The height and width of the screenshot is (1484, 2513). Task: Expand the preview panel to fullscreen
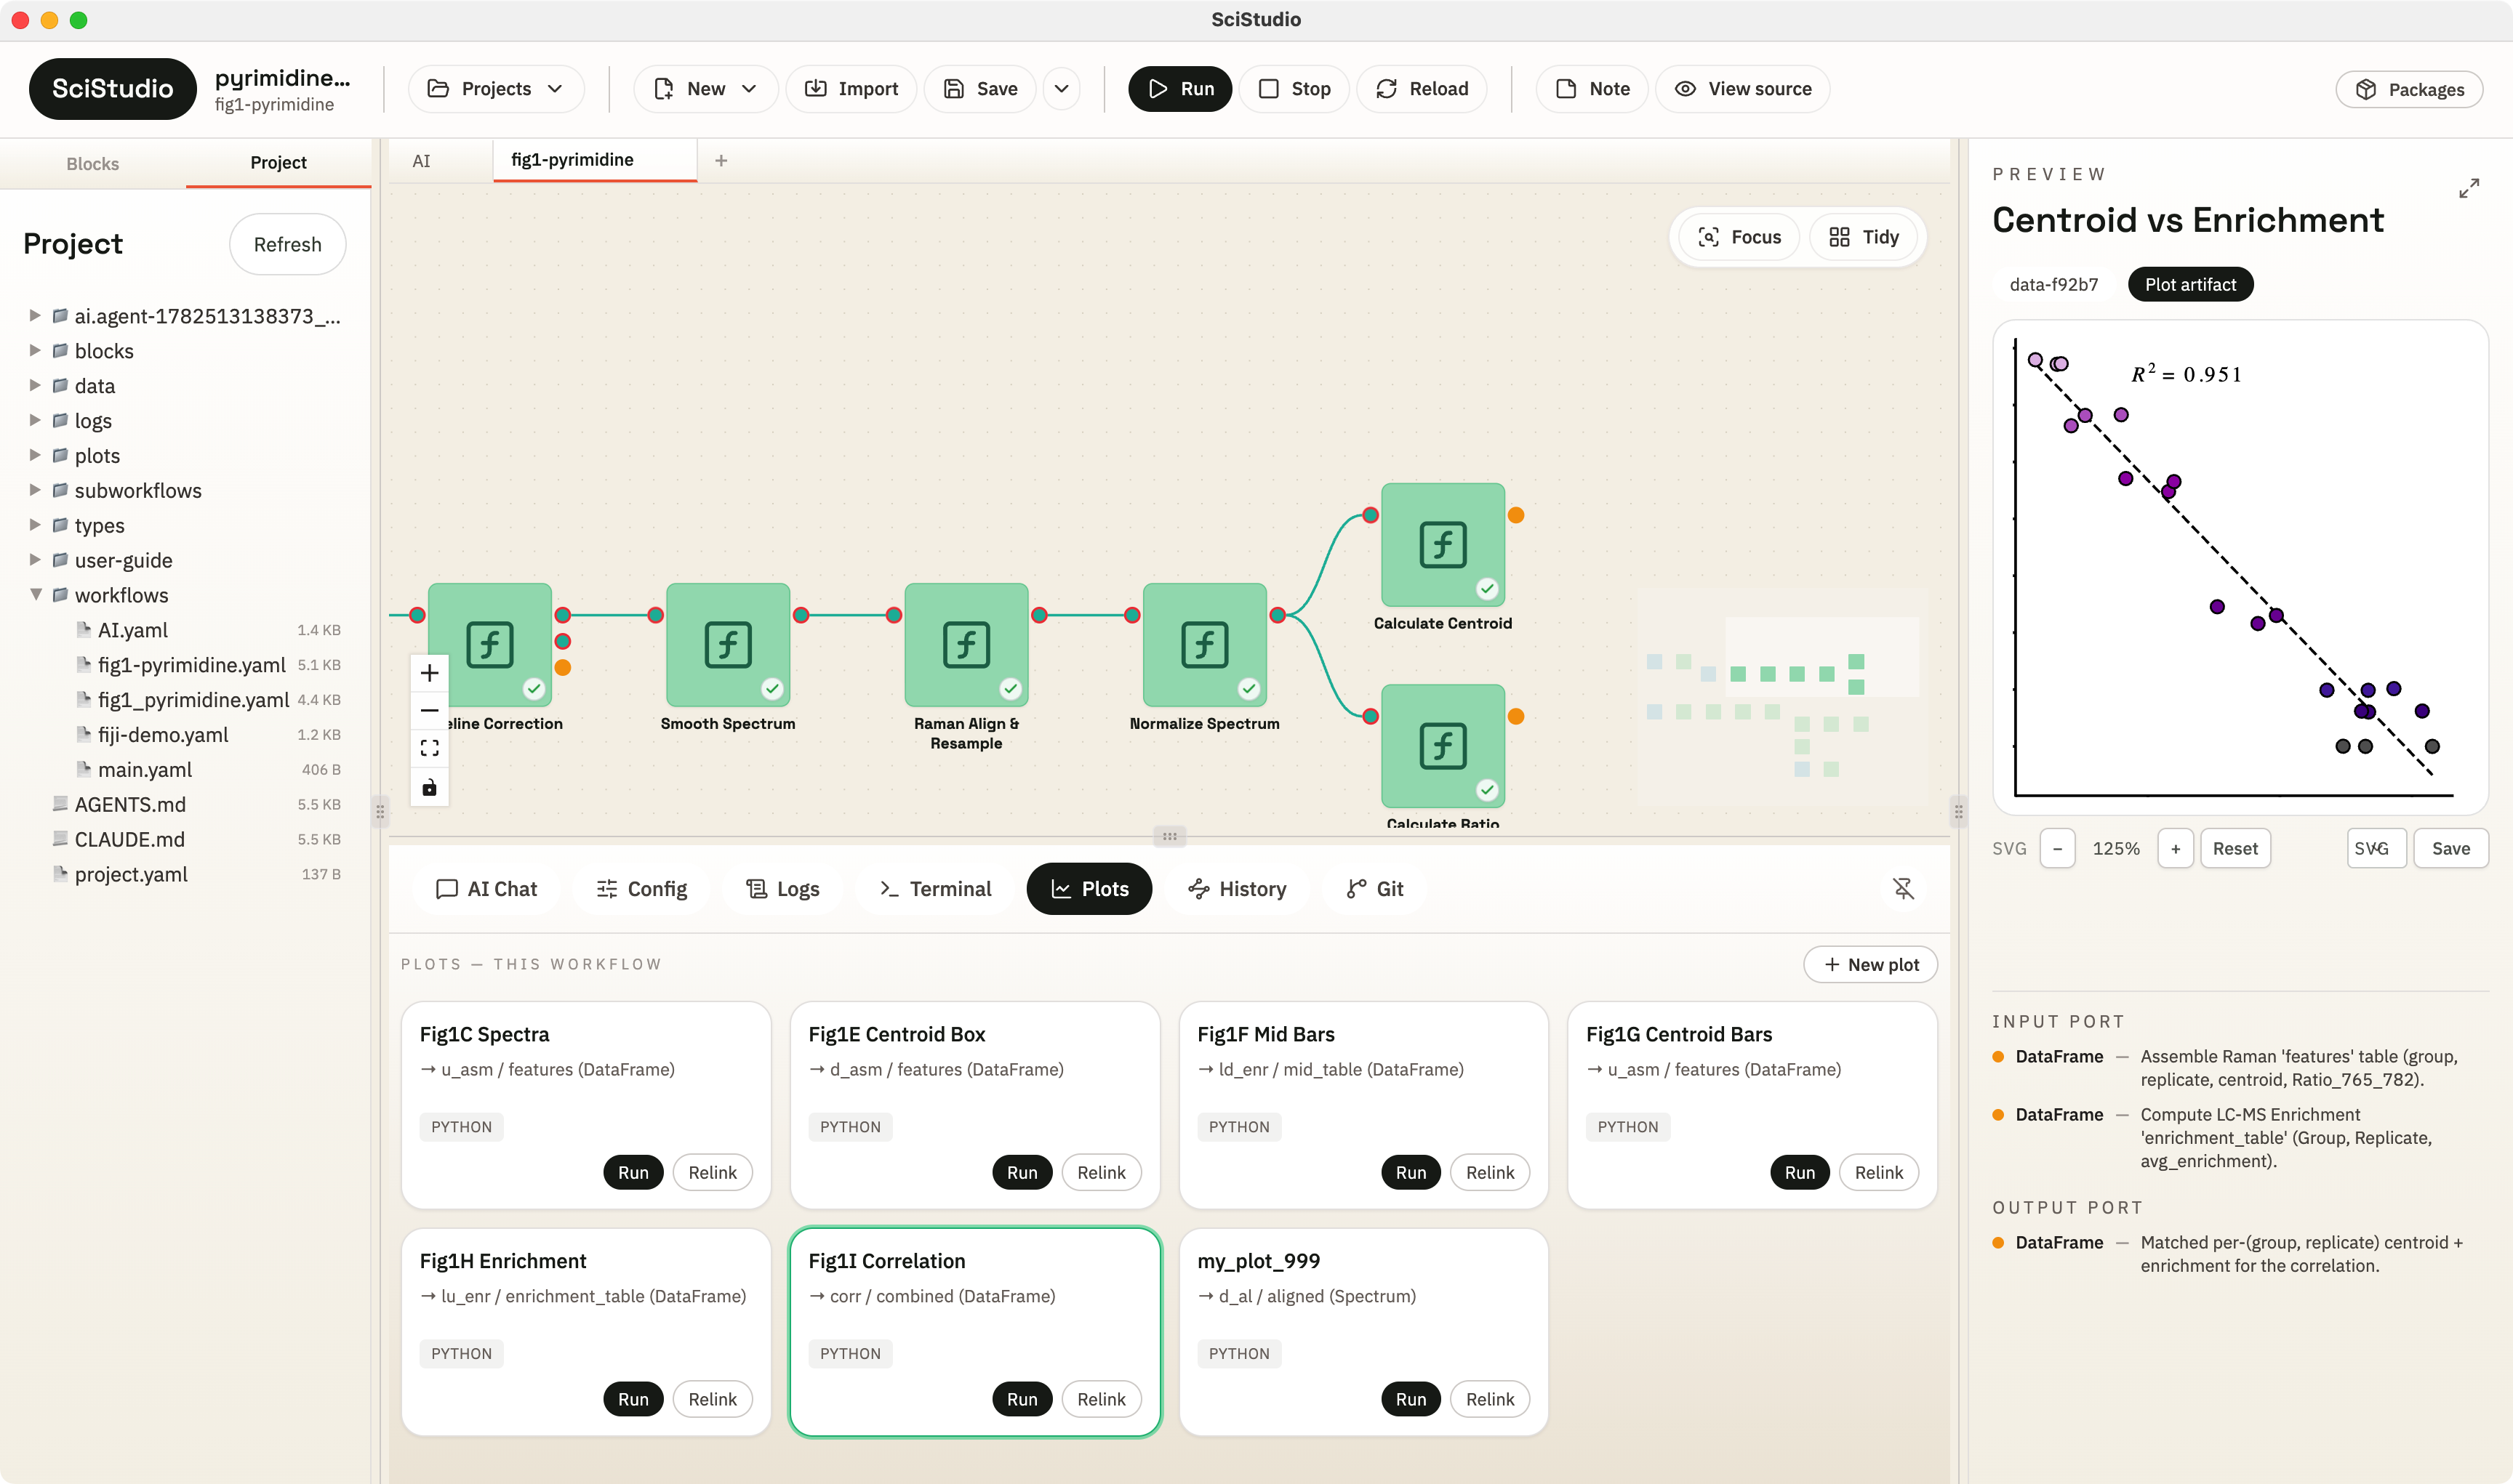(x=2468, y=188)
